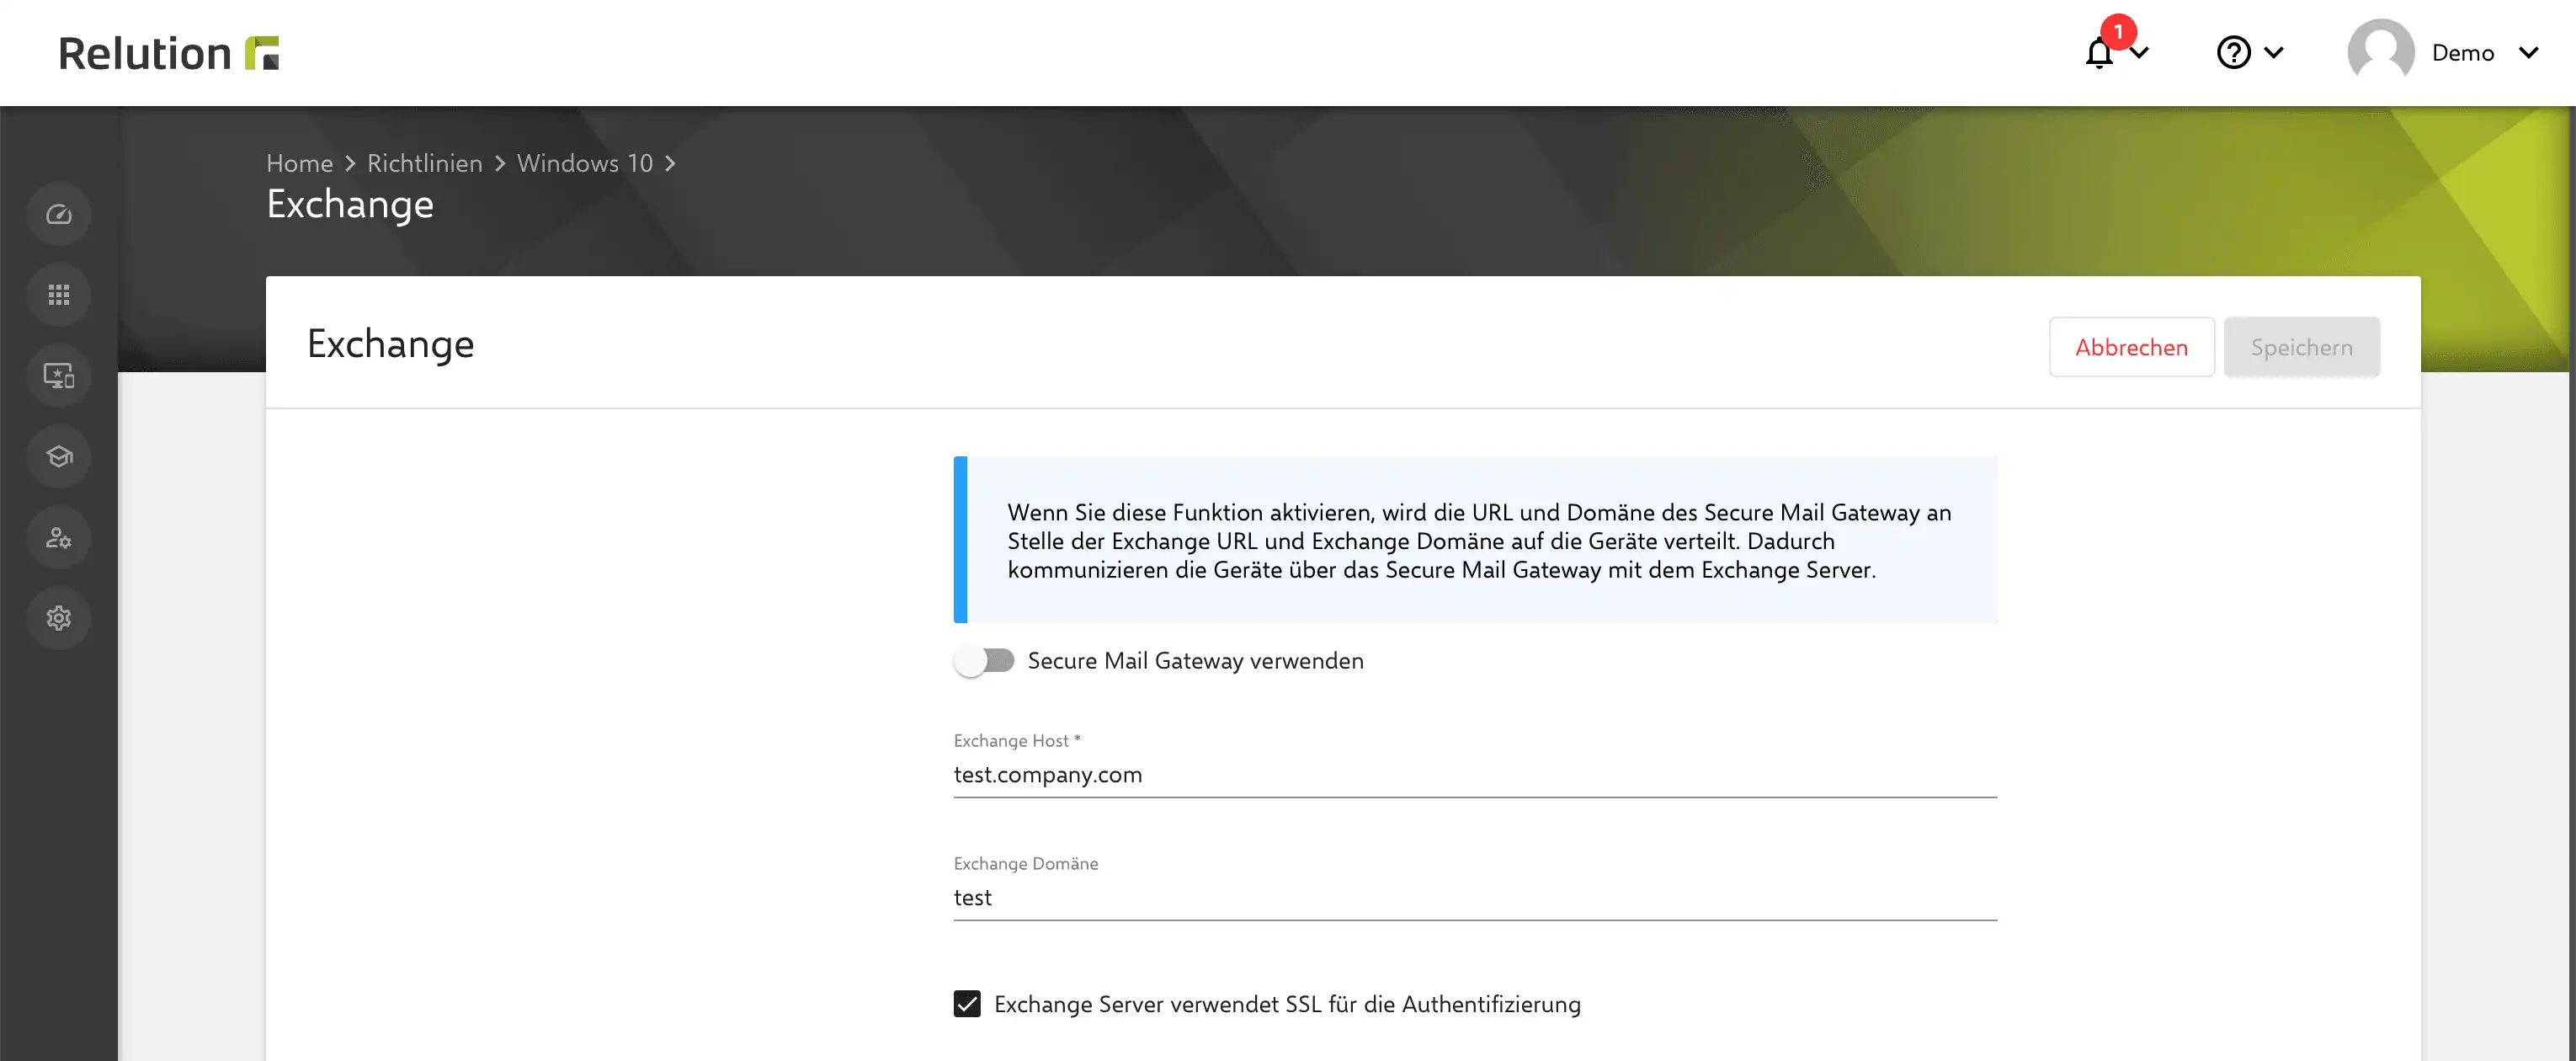Click the Exchange Host input field
The width and height of the screenshot is (2576, 1061).
point(1475,774)
